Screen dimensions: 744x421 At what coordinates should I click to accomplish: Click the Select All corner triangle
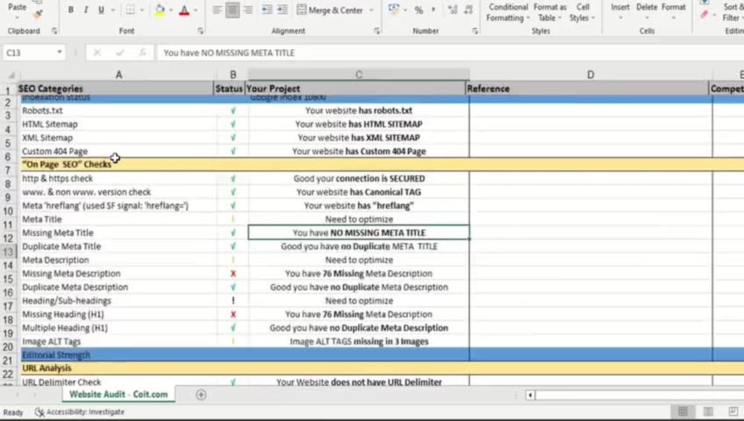pos(10,75)
